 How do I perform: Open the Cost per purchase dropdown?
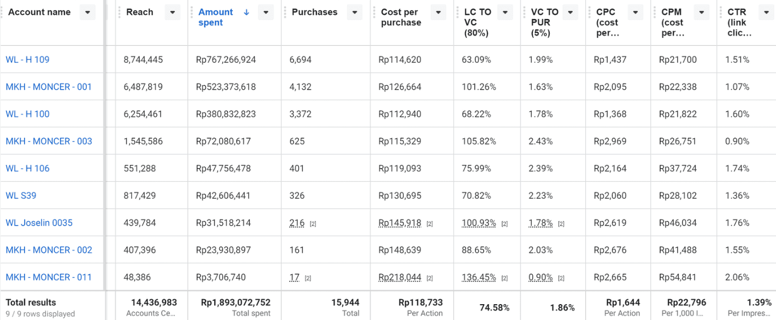pos(438,12)
